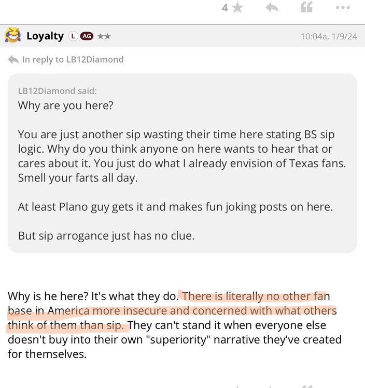365x388 pixels.
Task: Open the Loyalty username profile
Action: click(x=45, y=36)
